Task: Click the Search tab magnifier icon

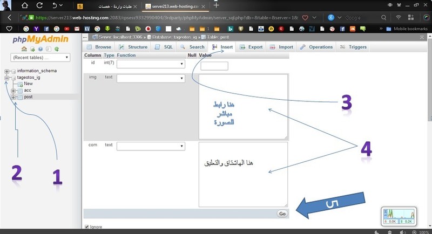Action: [184, 47]
